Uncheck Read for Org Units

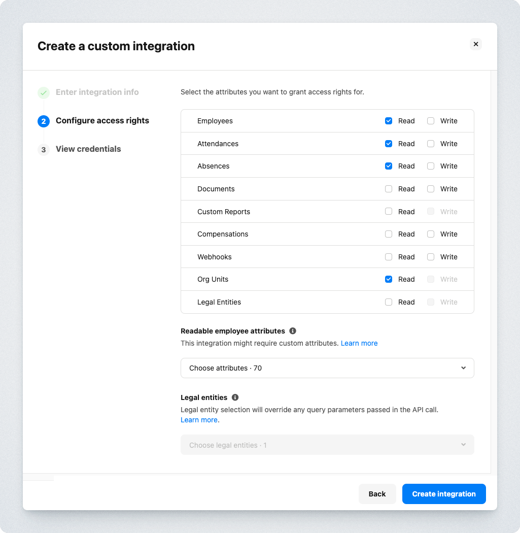tap(389, 279)
